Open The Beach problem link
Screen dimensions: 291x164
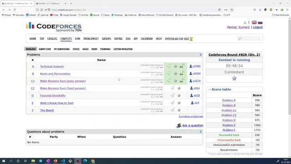[x=47, y=110]
